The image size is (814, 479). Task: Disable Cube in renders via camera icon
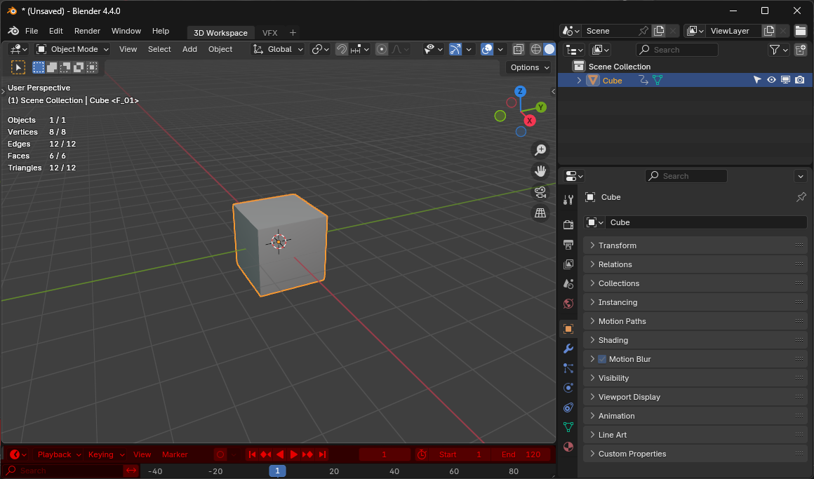pos(799,80)
